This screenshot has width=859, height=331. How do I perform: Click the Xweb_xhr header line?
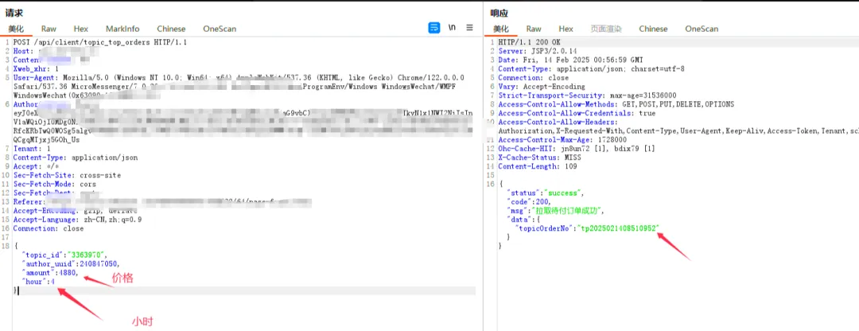pyautogui.click(x=36, y=69)
